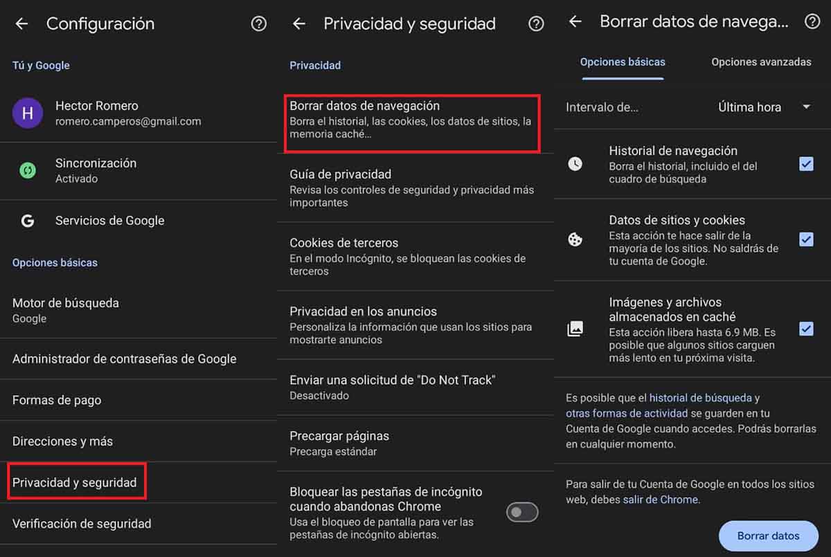Go back from Privacidad y seguridad screen
Viewport: 831px width, 557px height.
click(298, 24)
